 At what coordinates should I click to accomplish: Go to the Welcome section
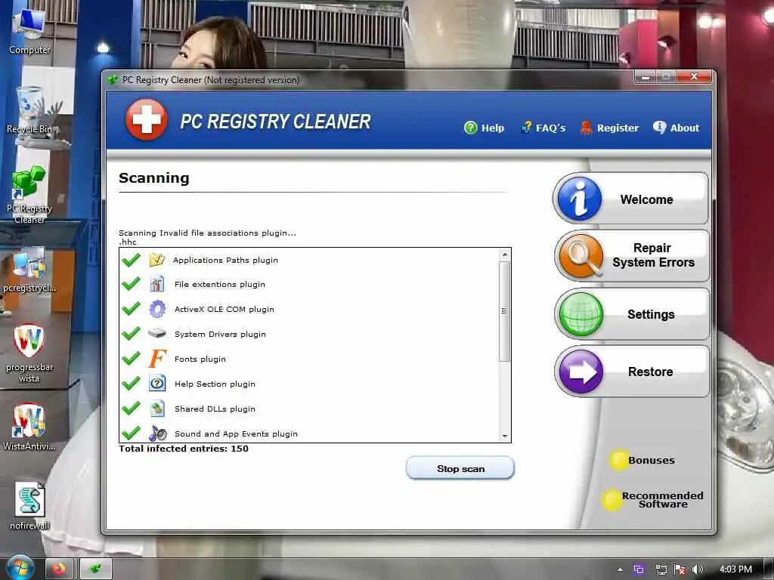[630, 199]
